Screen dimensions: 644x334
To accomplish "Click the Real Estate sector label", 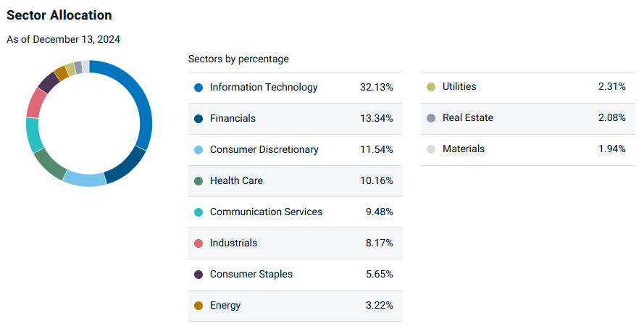I will point(468,117).
